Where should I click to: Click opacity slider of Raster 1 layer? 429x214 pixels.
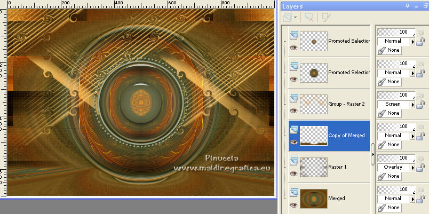pos(396,158)
